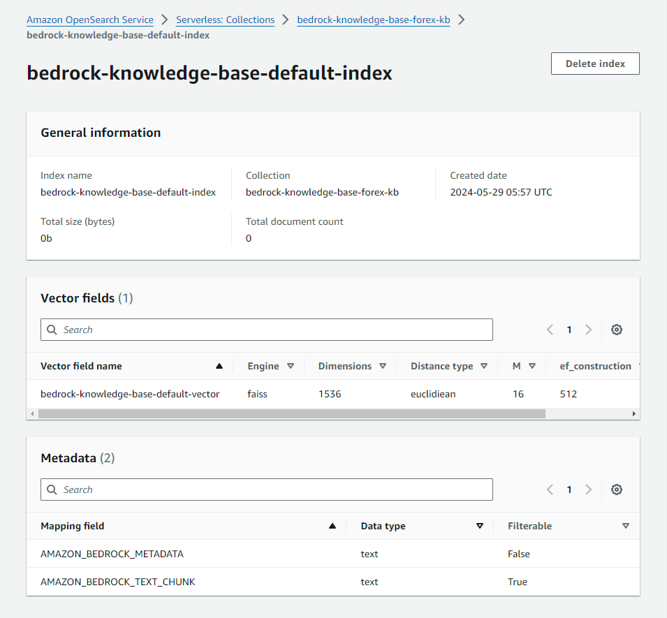The image size is (667, 618).
Task: Click the magnifier in Vector fields search box
Action: [x=52, y=329]
